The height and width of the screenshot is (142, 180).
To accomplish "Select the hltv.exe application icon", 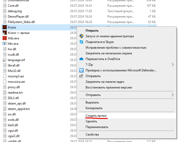I will pyautogui.click(x=5, y=44).
